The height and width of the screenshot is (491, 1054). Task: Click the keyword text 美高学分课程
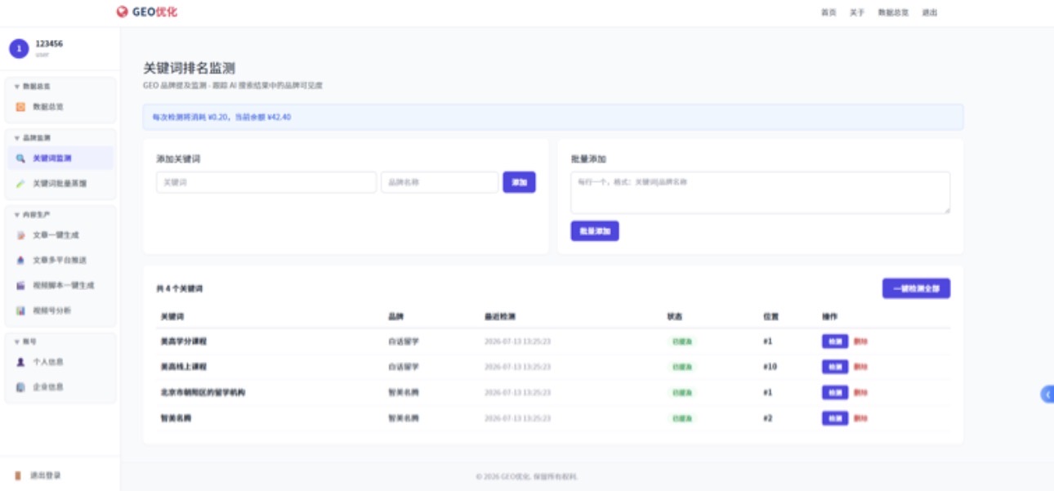pyautogui.click(x=184, y=341)
